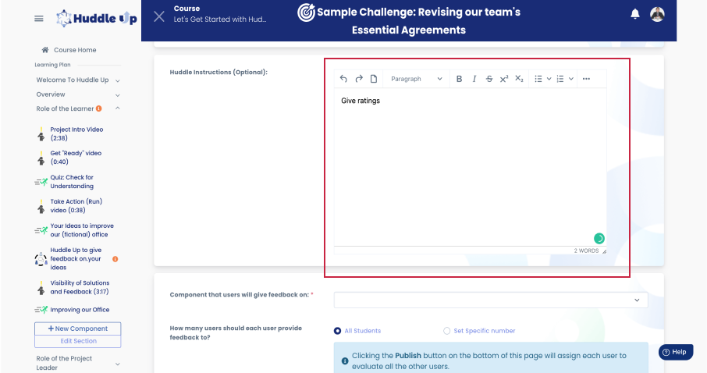Open the notifications bell

(x=635, y=14)
